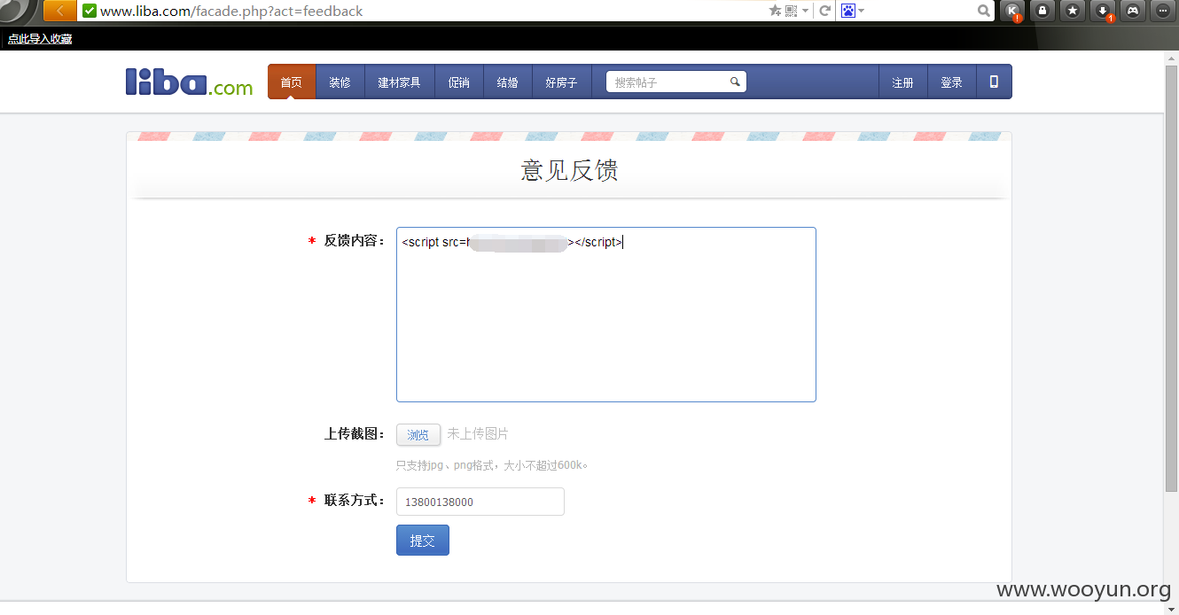Click the 联系方式 contact input field
This screenshot has width=1179, height=615.
[480, 502]
